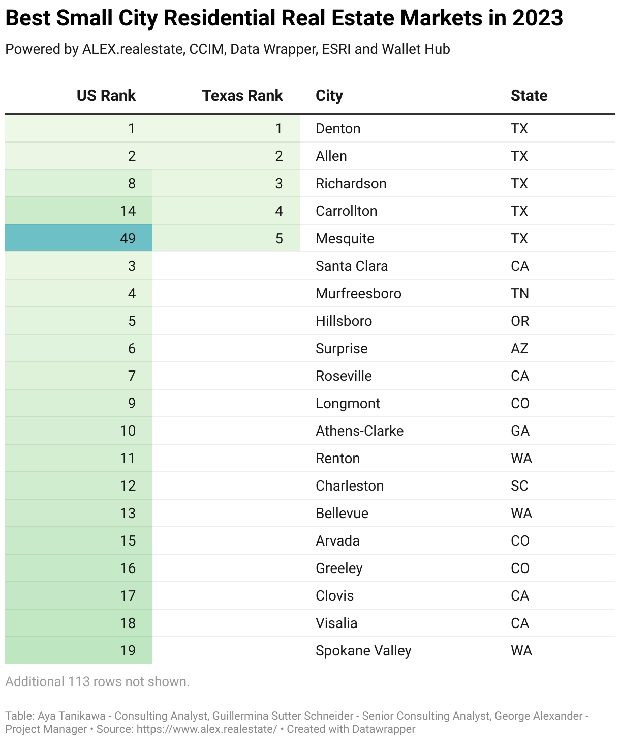
Task: Select the Mesquite city name
Action: (x=345, y=238)
